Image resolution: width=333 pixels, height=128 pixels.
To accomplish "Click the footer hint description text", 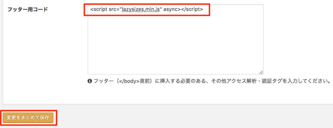I will 212,81.
